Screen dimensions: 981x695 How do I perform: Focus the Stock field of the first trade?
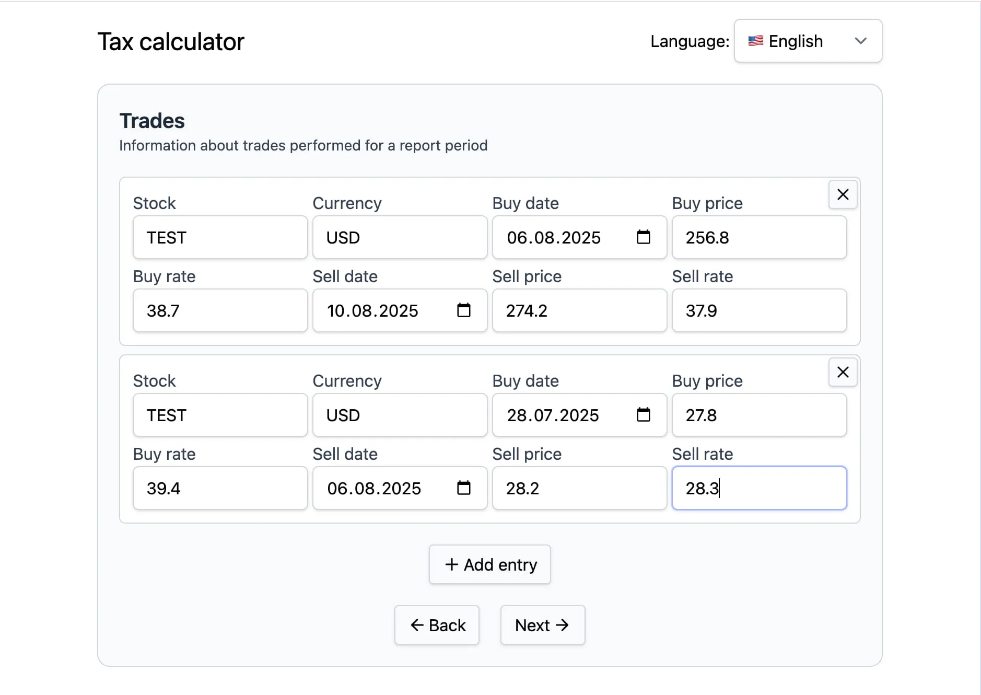220,237
